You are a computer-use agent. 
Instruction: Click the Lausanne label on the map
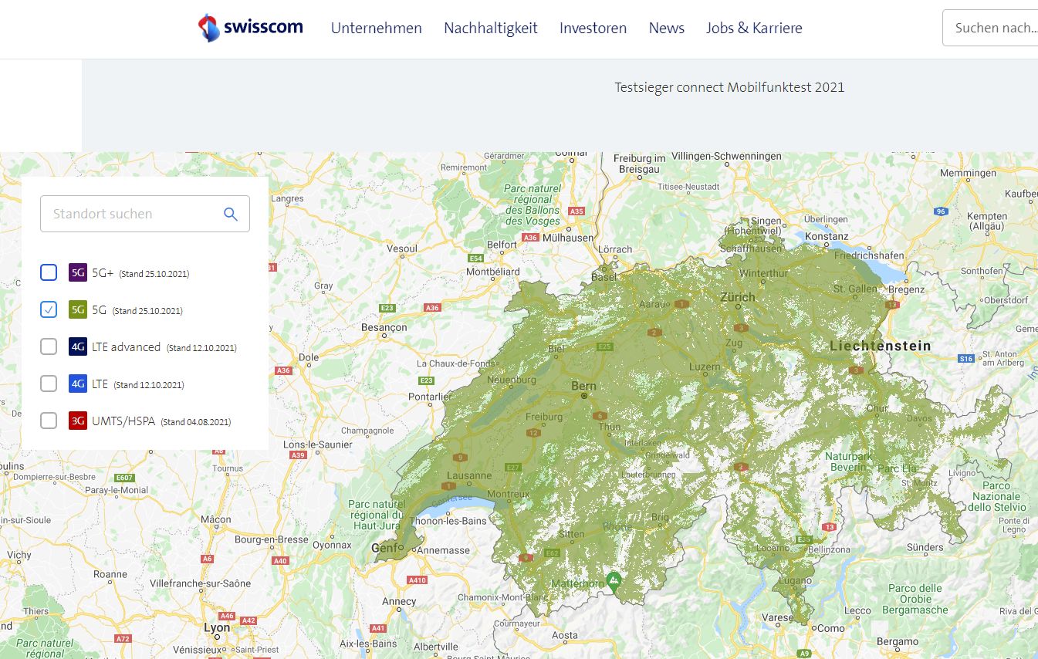(468, 475)
